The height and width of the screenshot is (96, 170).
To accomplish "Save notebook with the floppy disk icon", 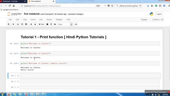I will coord(9,24).
